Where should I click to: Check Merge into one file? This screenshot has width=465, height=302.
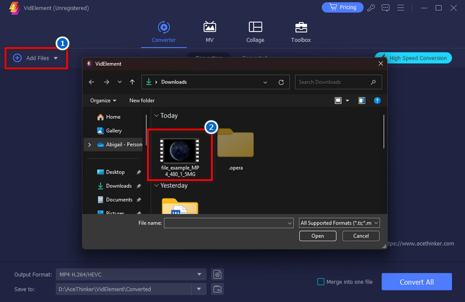[321, 282]
